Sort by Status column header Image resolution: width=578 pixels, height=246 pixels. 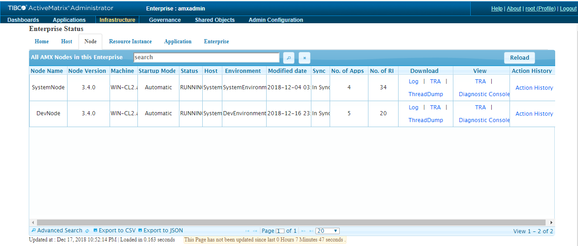point(190,71)
